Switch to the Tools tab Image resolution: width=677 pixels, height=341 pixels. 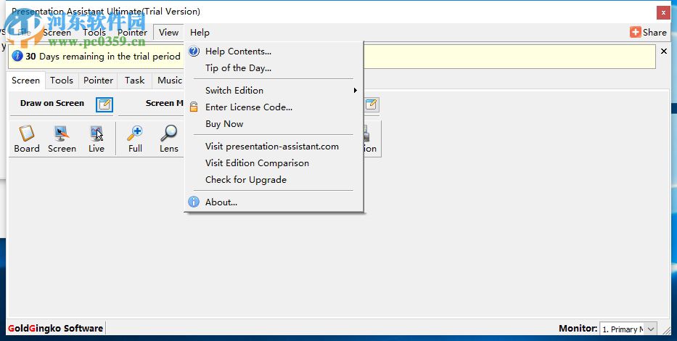62,81
